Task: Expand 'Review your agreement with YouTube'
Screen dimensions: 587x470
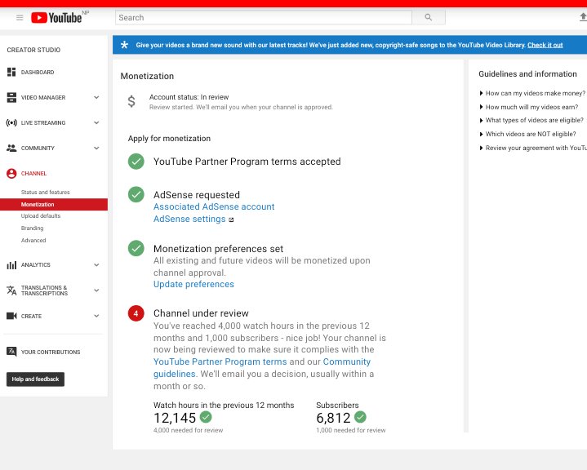Action: pos(533,148)
